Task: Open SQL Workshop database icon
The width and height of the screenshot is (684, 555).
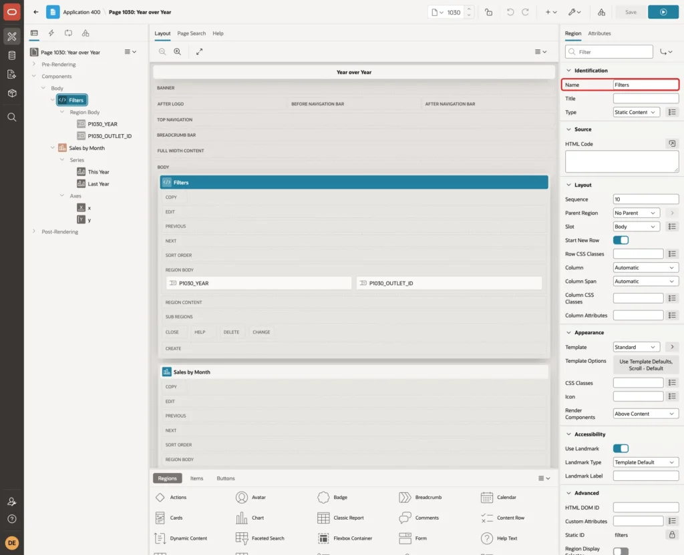Action: click(x=12, y=55)
